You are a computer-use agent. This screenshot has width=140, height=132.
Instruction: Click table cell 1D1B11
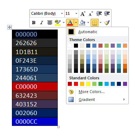(x=35, y=52)
